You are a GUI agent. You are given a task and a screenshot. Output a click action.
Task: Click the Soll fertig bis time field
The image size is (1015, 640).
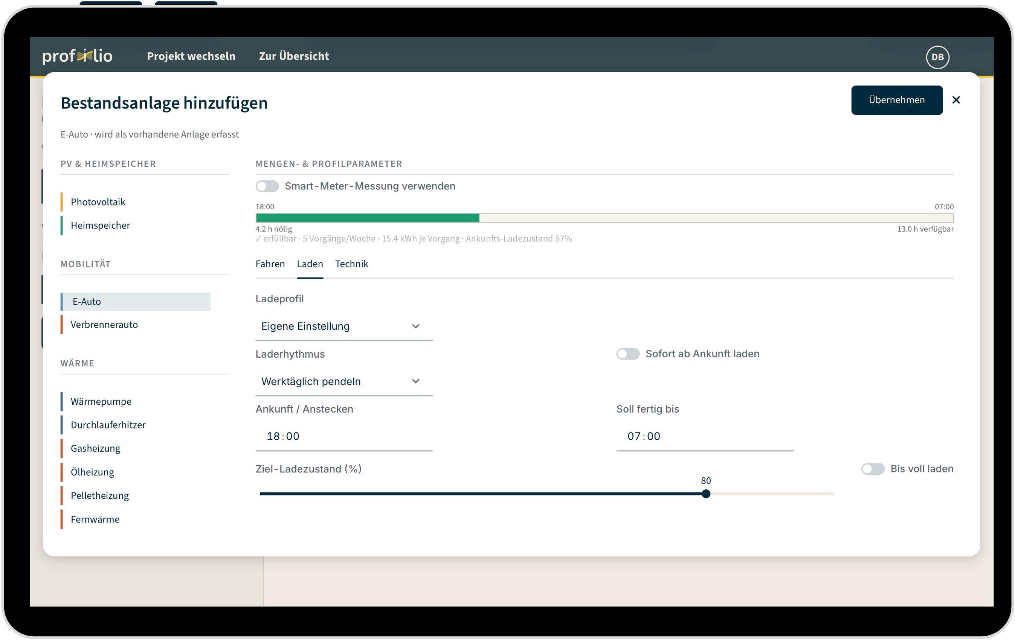[x=705, y=436]
